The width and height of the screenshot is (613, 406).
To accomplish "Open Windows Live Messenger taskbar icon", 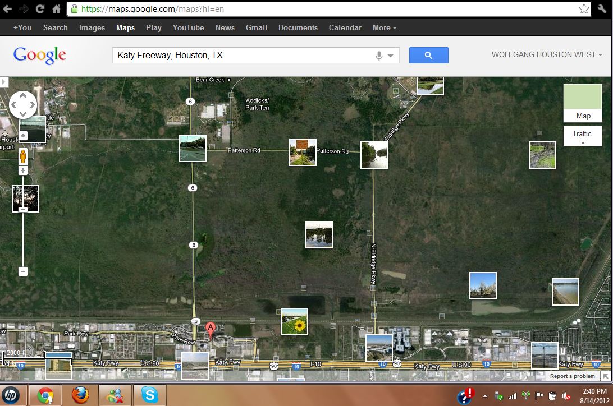I will coord(115,395).
